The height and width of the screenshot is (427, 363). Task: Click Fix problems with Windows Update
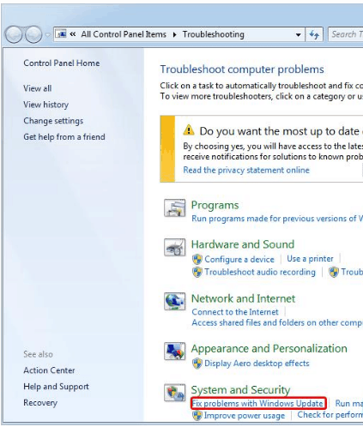[257, 403]
